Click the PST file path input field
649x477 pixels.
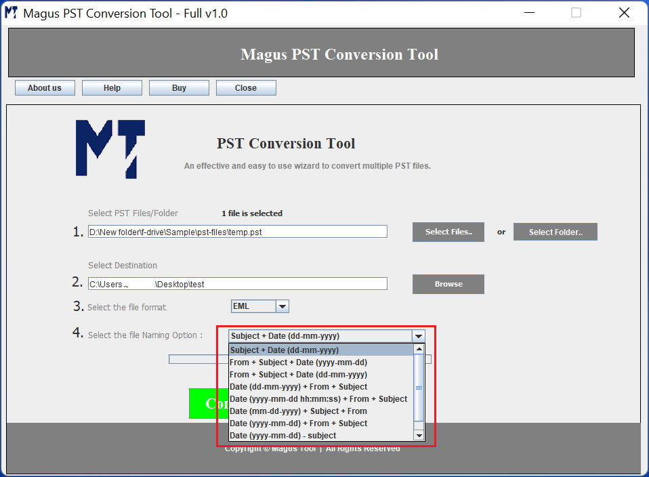pos(237,232)
